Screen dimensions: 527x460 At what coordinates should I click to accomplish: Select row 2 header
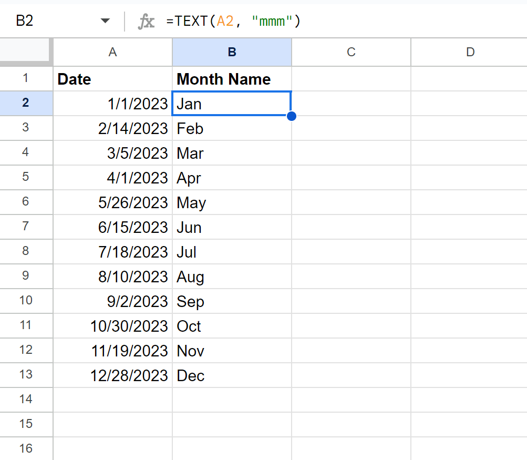(x=26, y=103)
